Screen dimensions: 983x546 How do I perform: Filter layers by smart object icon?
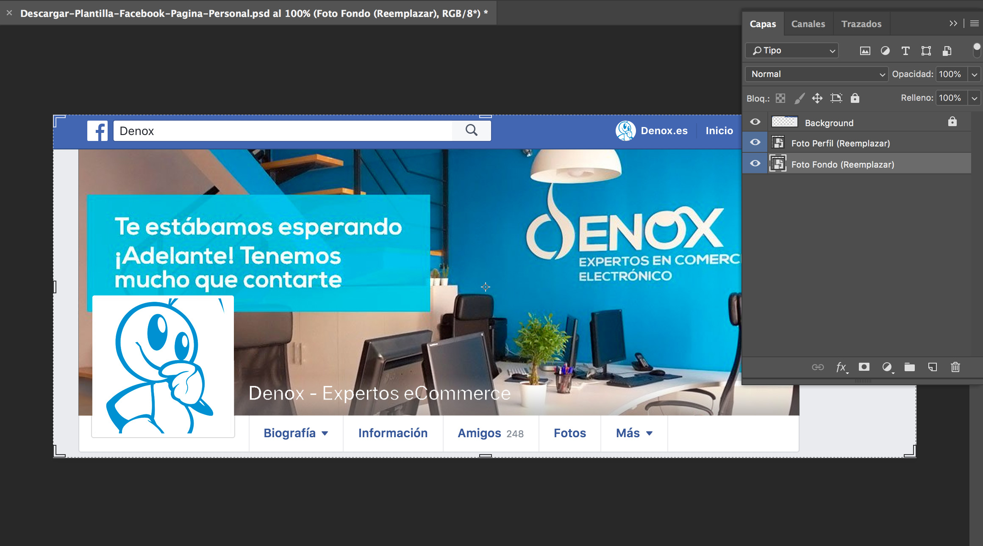tap(947, 51)
